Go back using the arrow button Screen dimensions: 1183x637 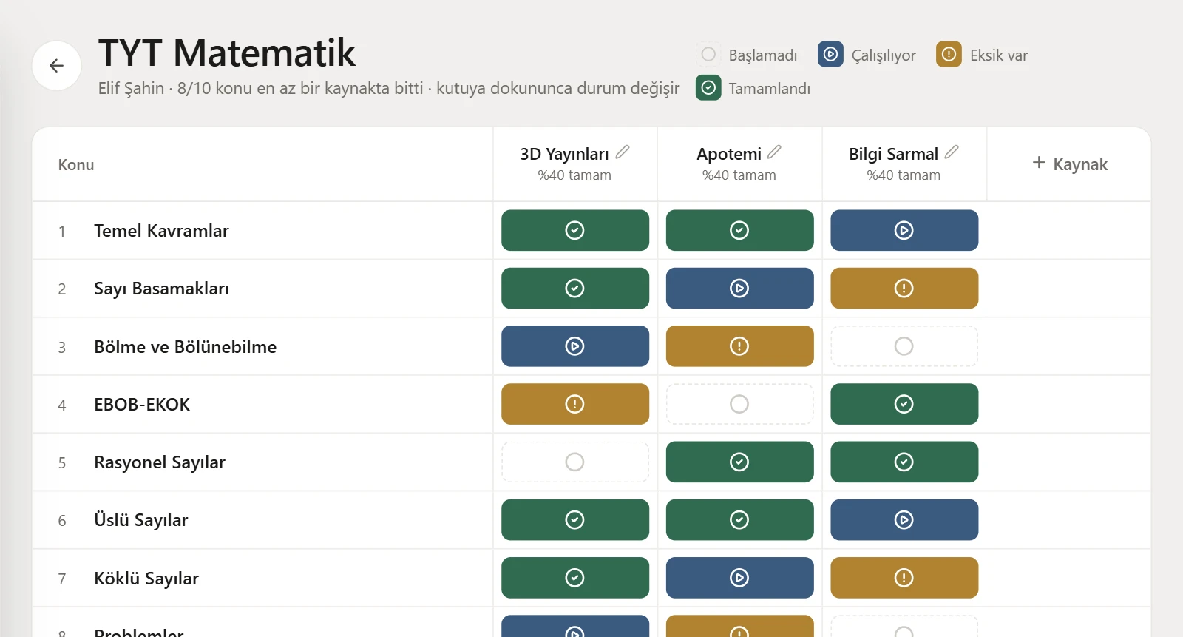click(x=56, y=66)
